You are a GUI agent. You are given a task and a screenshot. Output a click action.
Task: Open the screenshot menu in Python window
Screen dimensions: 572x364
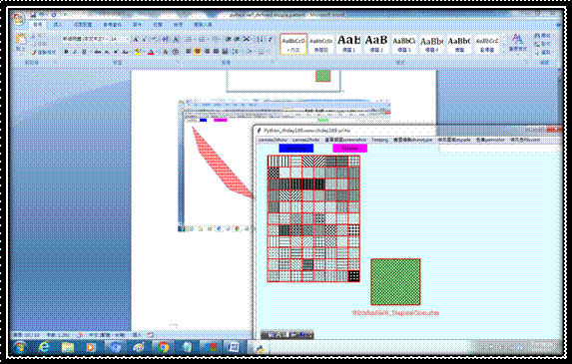pyautogui.click(x=345, y=140)
